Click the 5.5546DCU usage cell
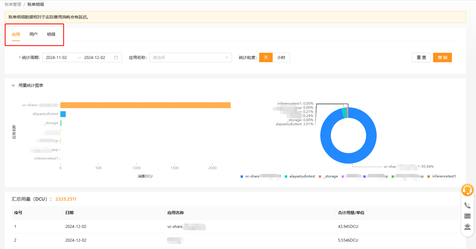This screenshot has height=249, width=476. click(348, 240)
